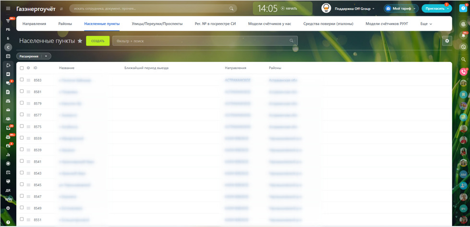
Task: Switch to the Модели счётчиков РУУГ tab
Action: click(x=386, y=24)
